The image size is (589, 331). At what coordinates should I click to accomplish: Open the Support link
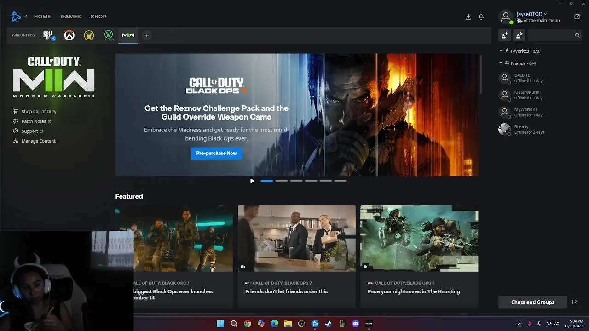tap(28, 131)
